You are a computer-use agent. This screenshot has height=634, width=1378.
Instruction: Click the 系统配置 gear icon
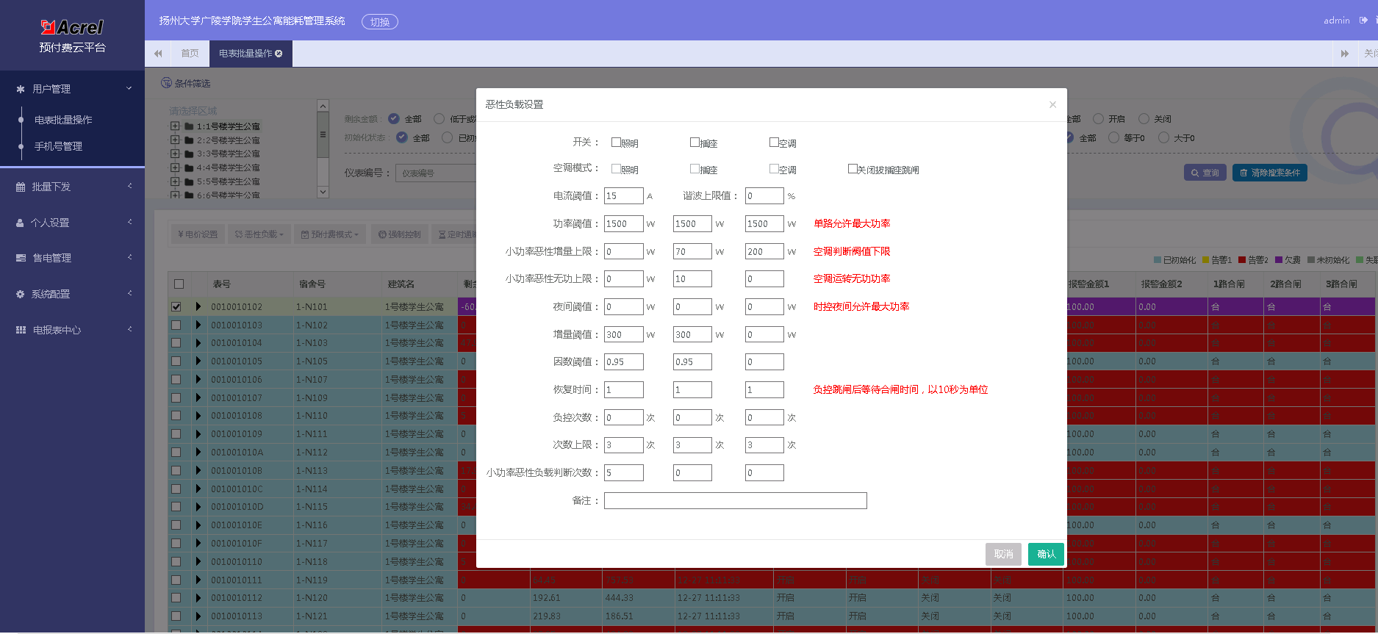pos(21,294)
